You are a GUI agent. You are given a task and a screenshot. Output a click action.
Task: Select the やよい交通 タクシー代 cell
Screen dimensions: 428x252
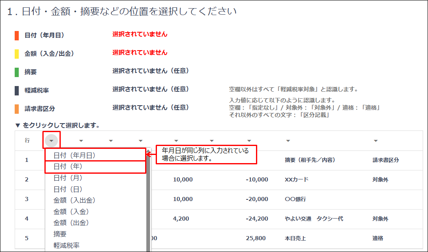(314, 219)
